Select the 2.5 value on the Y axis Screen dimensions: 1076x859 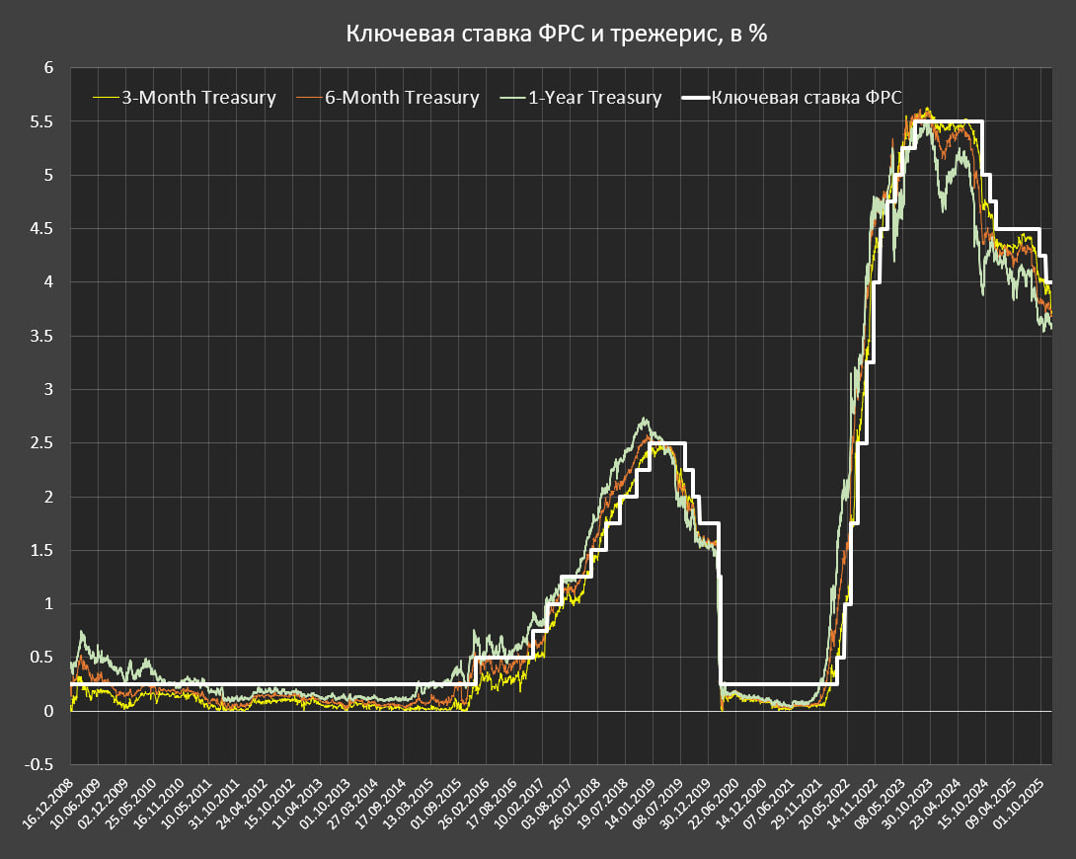(41, 443)
